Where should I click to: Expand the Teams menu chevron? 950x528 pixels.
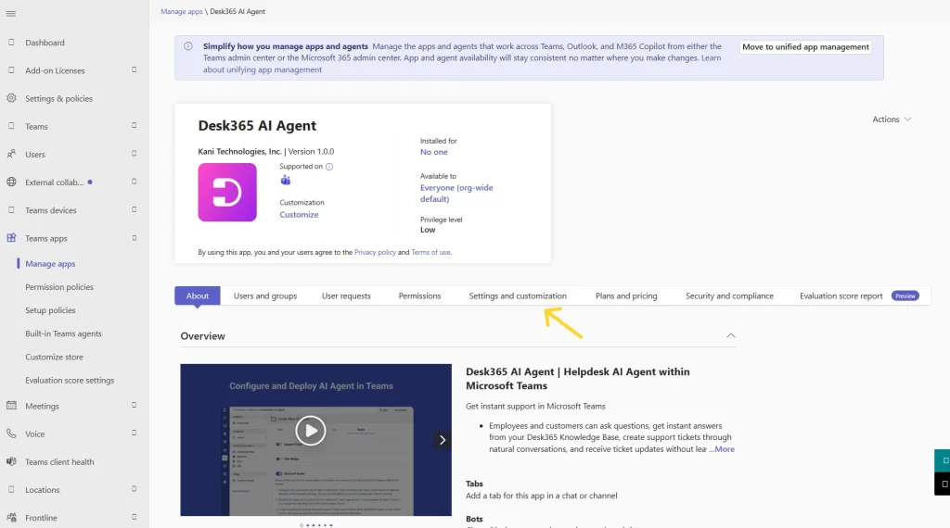(134, 125)
